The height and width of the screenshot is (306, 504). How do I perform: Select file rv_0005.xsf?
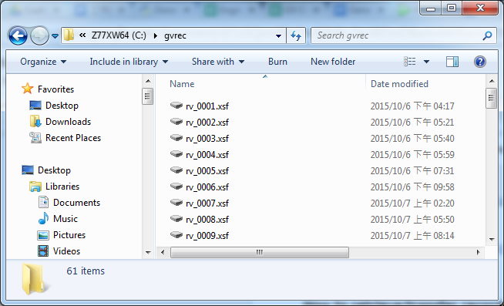click(207, 170)
